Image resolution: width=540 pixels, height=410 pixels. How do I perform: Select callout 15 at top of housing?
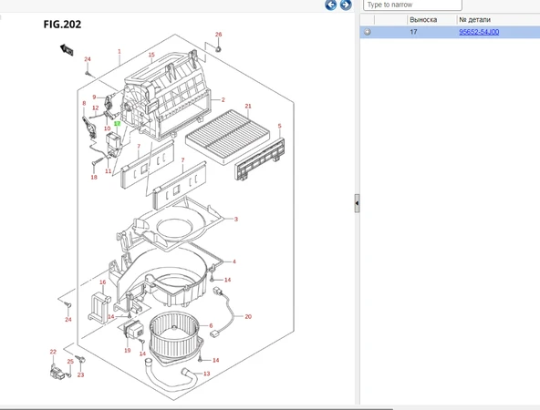point(151,55)
